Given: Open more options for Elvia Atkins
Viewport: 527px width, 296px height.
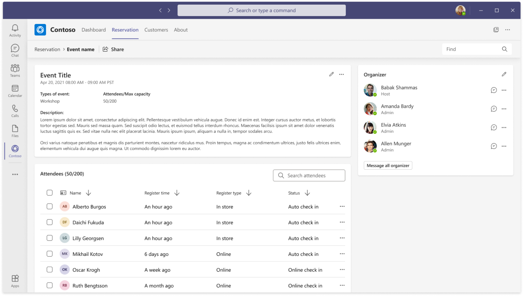Looking at the screenshot, I should tap(504, 128).
